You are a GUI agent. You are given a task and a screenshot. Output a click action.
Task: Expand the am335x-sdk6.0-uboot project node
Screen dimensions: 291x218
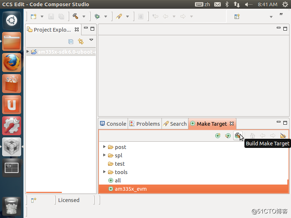pyautogui.click(x=28, y=52)
